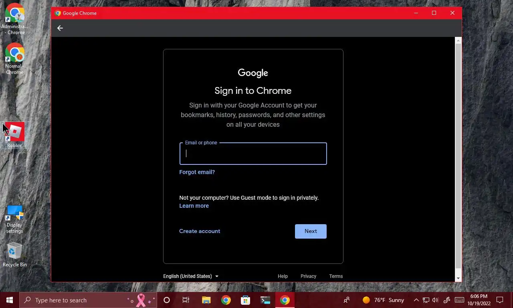Maximize the Google Chrome window
Image resolution: width=513 pixels, height=308 pixels.
(x=434, y=13)
